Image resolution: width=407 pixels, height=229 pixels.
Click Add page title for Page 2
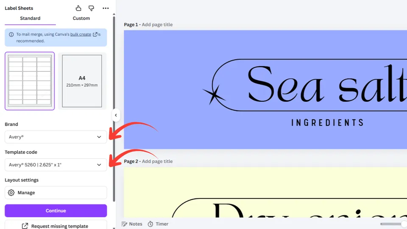(157, 161)
